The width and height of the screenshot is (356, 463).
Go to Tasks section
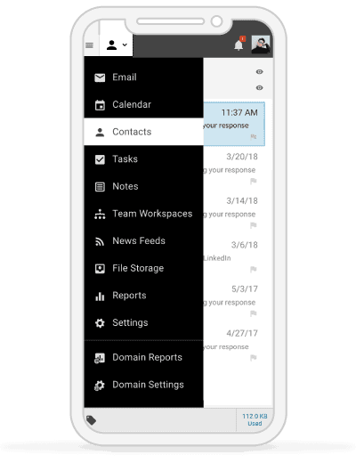tap(143, 159)
